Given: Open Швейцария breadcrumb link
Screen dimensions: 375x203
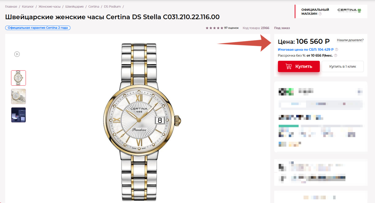Looking at the screenshot, I should tap(74, 6).
